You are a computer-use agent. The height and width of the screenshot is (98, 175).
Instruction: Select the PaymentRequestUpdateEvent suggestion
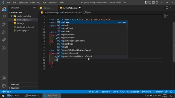(92, 56)
